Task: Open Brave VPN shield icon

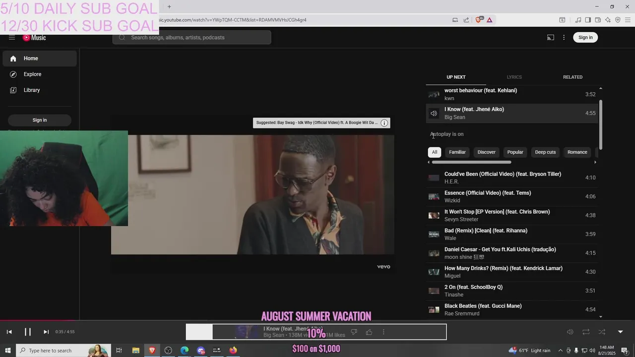Action: 618,20
